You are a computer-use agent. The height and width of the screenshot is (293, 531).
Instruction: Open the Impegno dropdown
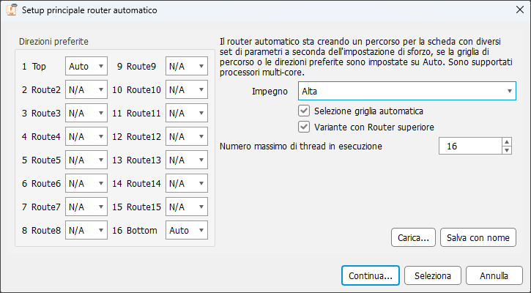pos(407,91)
